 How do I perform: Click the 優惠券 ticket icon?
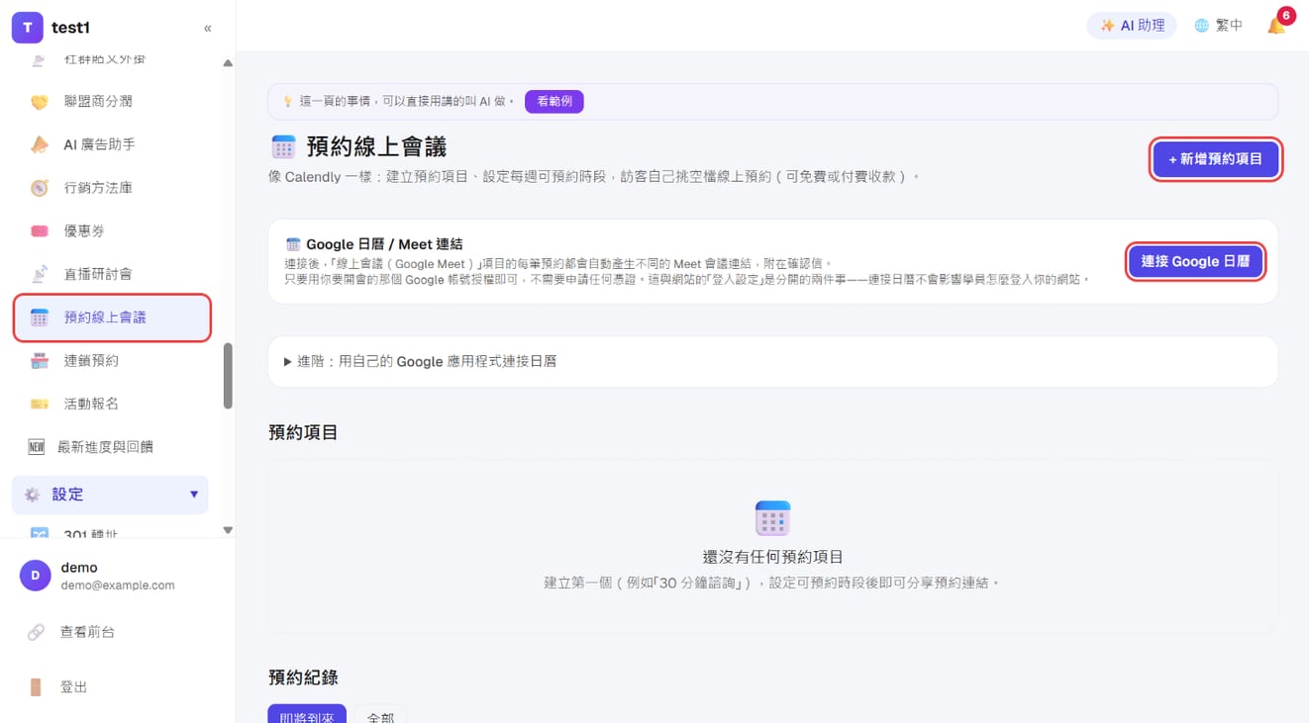(x=39, y=230)
